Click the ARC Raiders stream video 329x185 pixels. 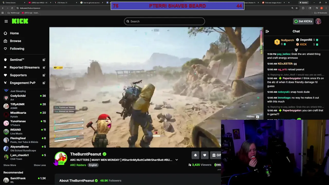click(x=156, y=87)
